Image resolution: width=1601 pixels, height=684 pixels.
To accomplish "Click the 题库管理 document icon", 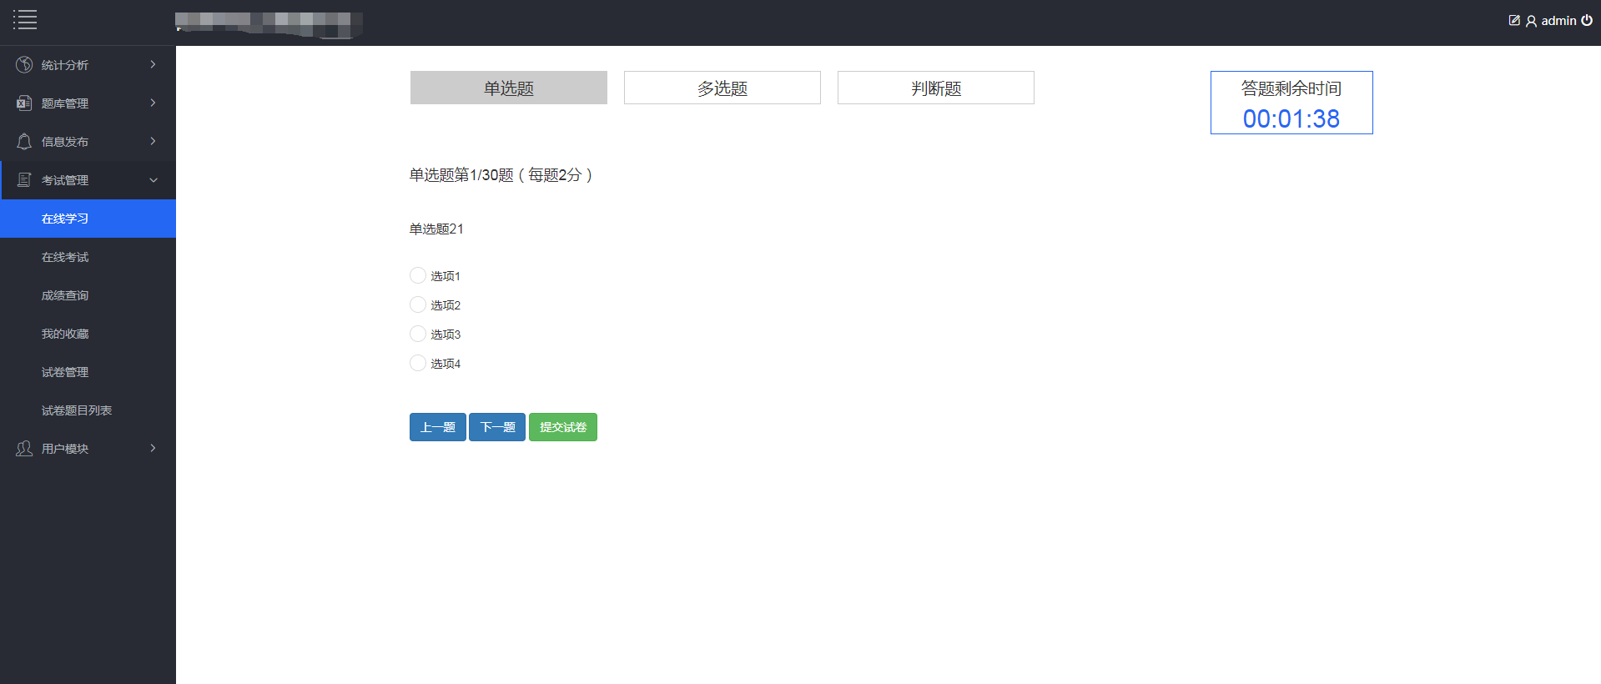I will 24,103.
